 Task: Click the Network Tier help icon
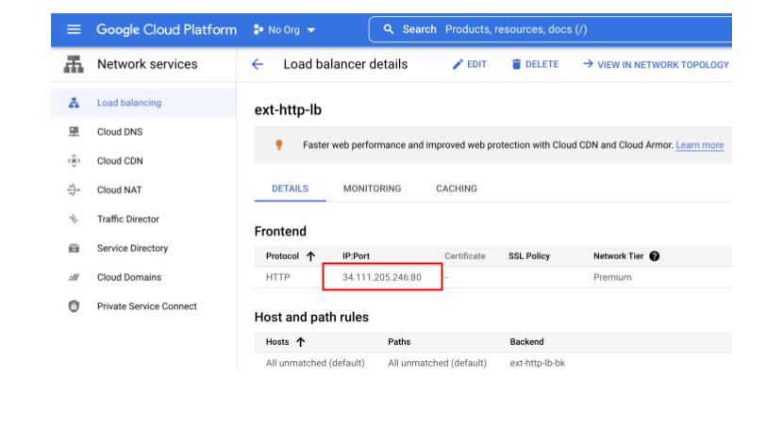(654, 256)
